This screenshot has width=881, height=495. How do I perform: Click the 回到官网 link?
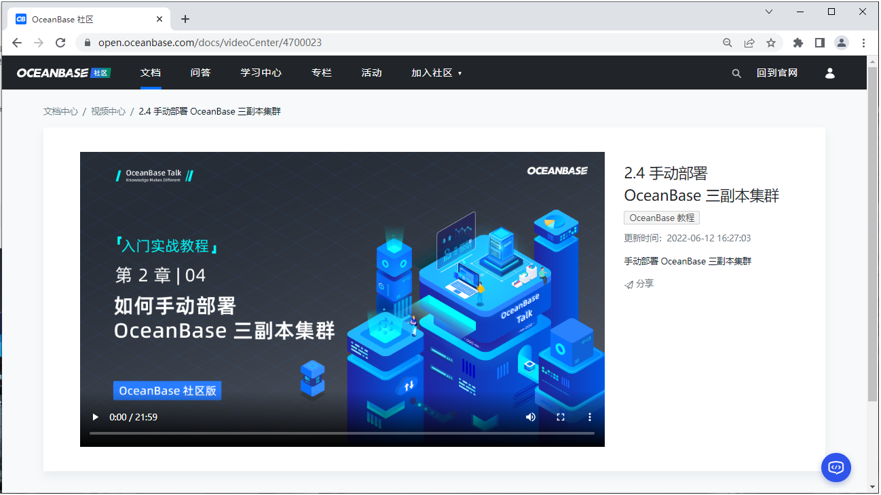(777, 73)
